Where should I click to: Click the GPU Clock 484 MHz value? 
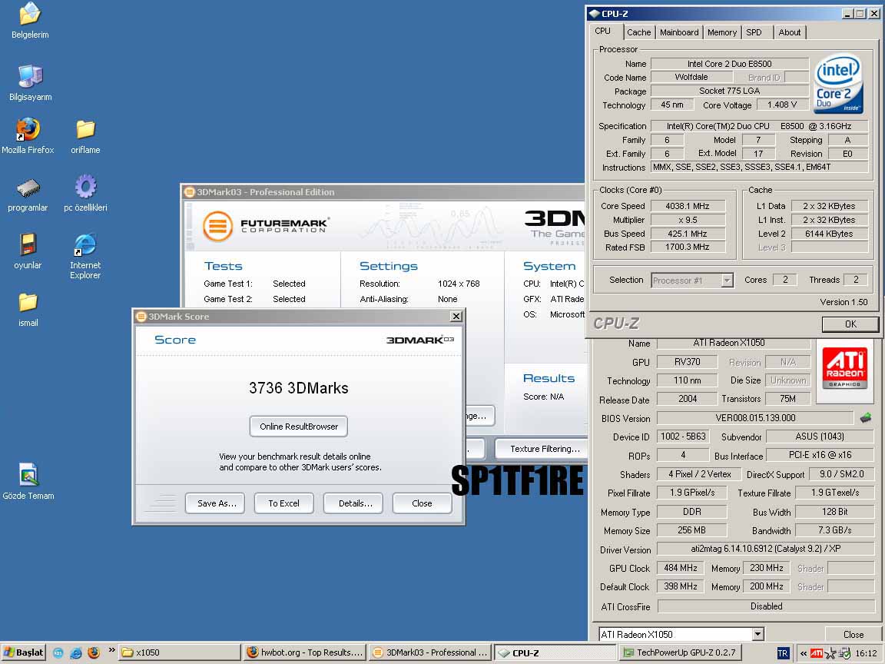680,568
